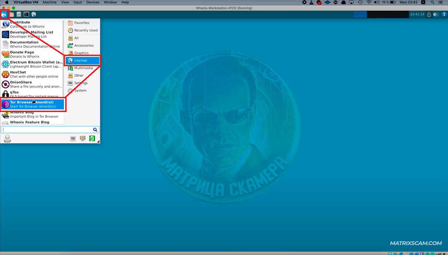The width and height of the screenshot is (448, 255).
Task: Open the Whisker applications menu button
Action: point(4,14)
